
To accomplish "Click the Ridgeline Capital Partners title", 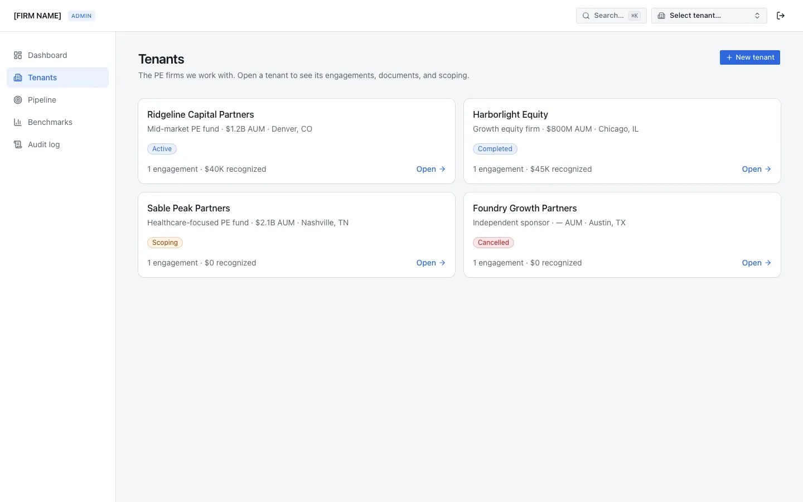I will (x=201, y=114).
